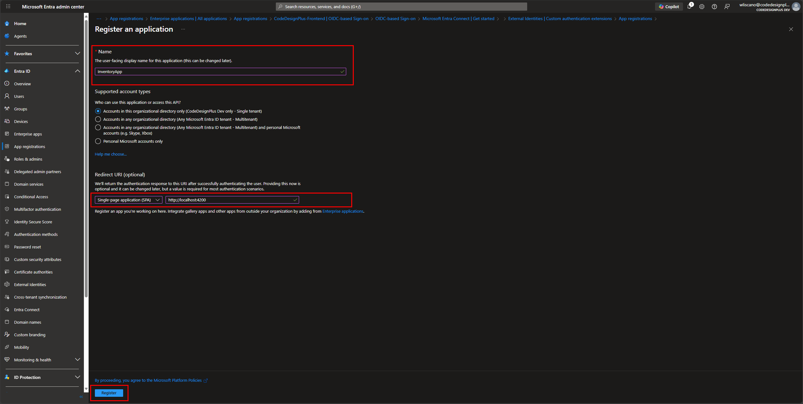Go to External Identities breadcrumb link

(x=560, y=19)
